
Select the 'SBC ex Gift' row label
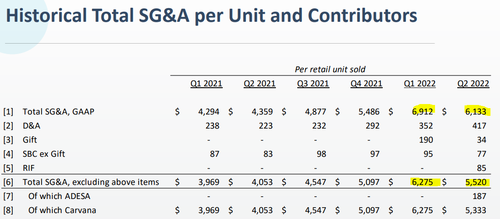pyautogui.click(x=44, y=154)
